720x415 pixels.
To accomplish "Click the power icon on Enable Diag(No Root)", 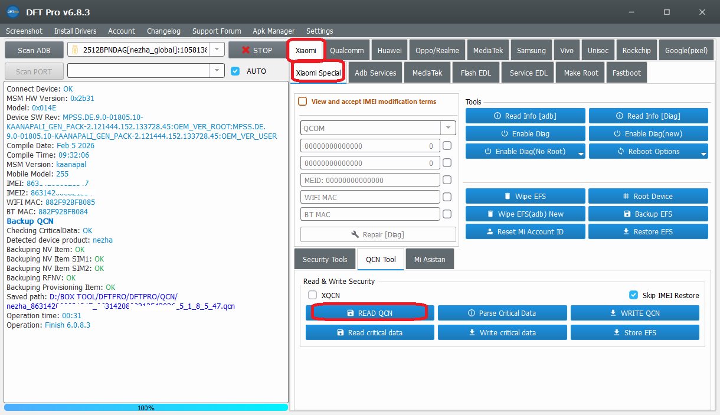I will [x=488, y=151].
